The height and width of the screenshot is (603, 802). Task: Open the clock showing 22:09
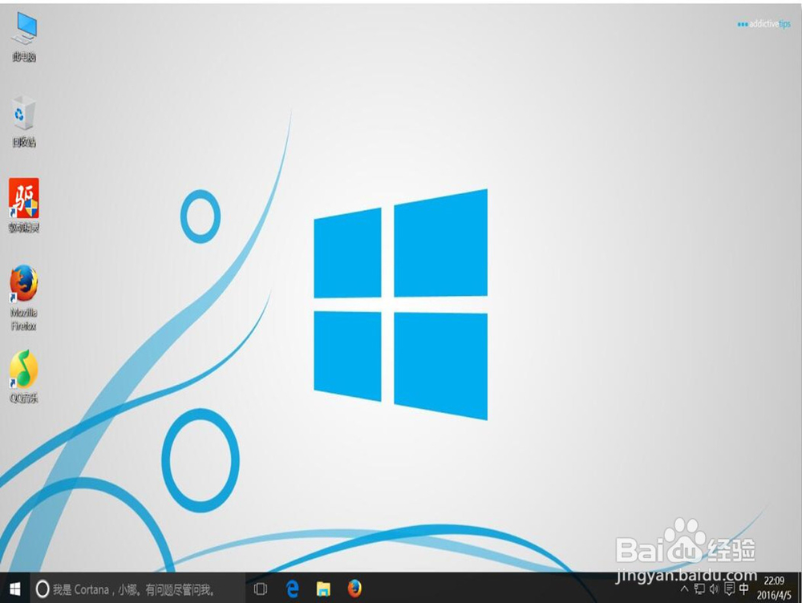coord(774,589)
